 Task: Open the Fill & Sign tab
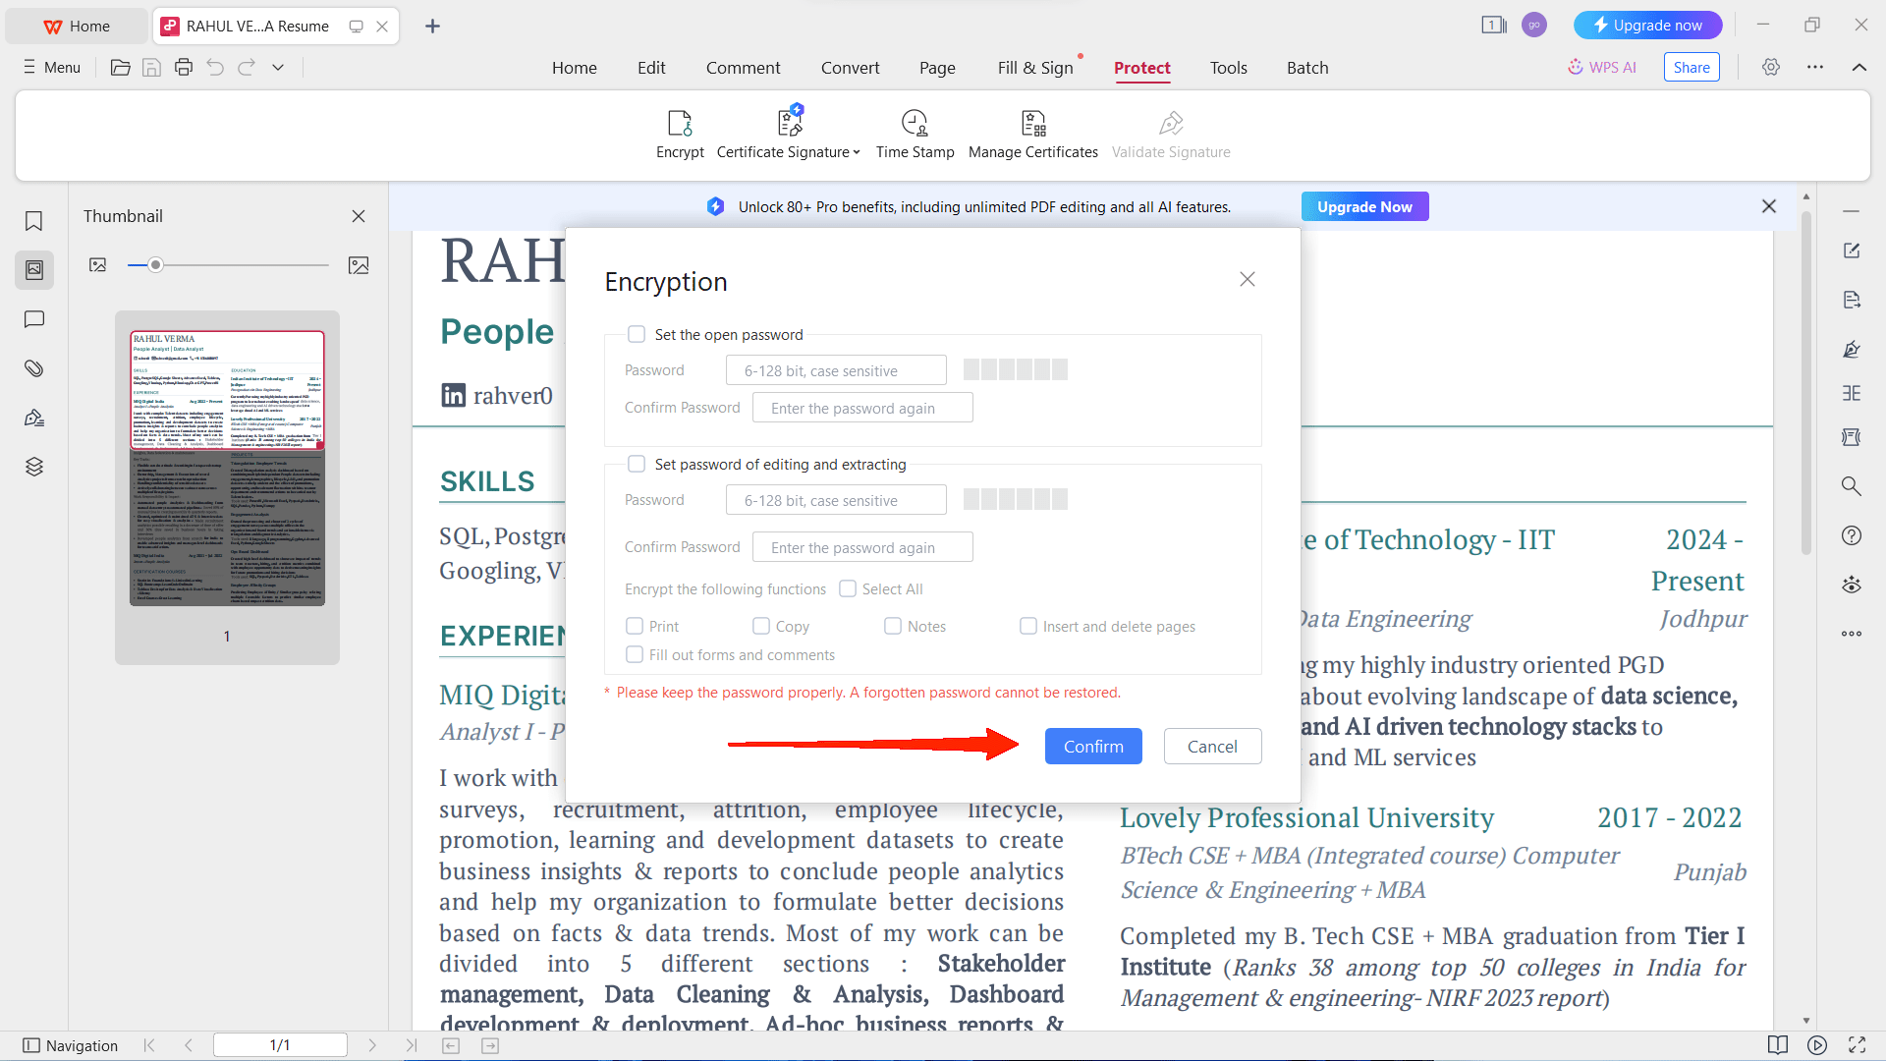pyautogui.click(x=1034, y=68)
